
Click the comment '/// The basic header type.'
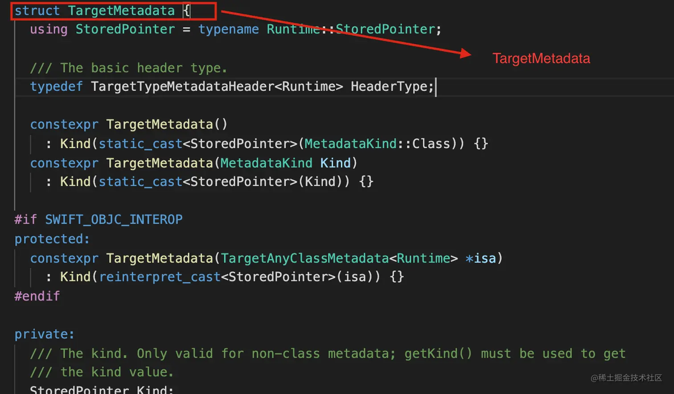pyautogui.click(x=129, y=68)
